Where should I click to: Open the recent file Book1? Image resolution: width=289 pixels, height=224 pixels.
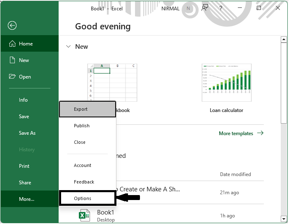[x=105, y=212]
